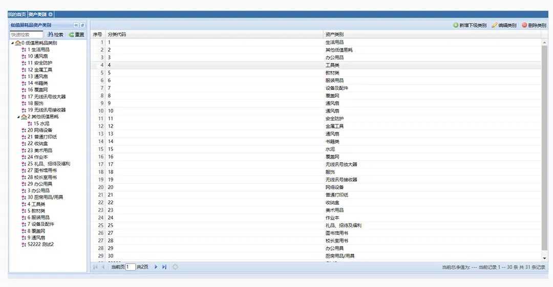Click the node icon beside 23 美术用品

(24, 150)
